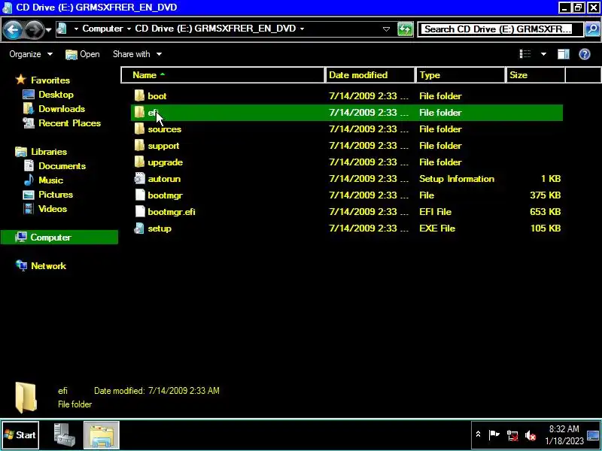Image resolution: width=602 pixels, height=451 pixels.
Task: Open the Share with menu
Action: click(137, 54)
